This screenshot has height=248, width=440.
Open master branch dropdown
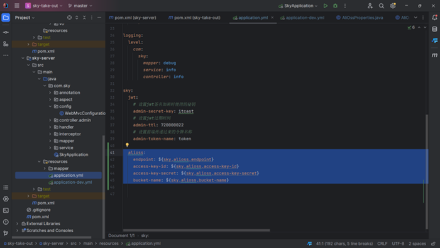pos(80,6)
